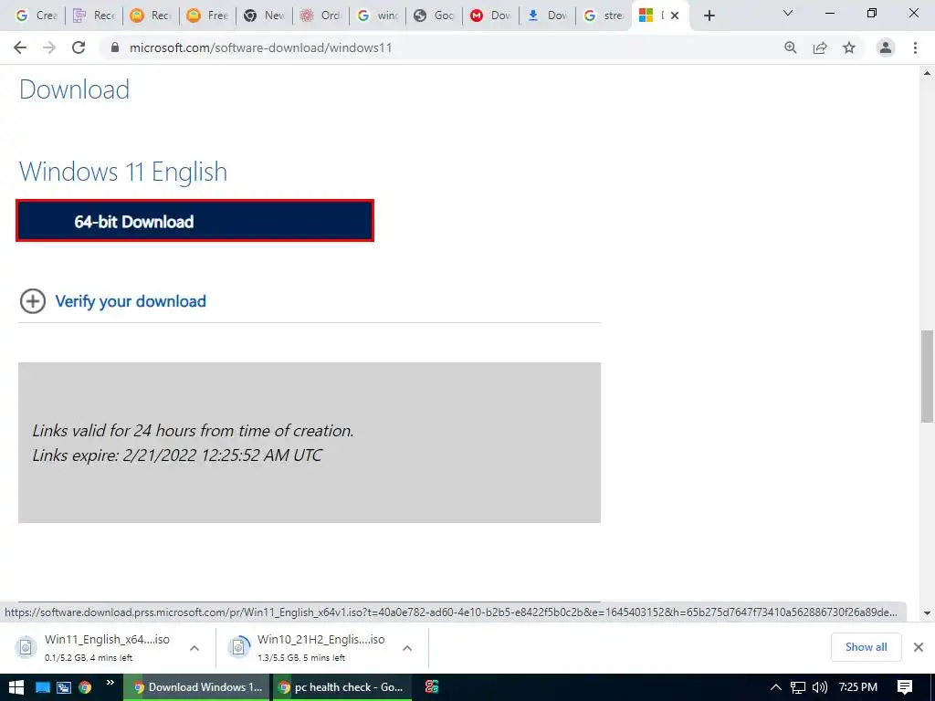The width and height of the screenshot is (935, 701).
Task: Switch to the 'Free' tab
Action: [x=207, y=16]
